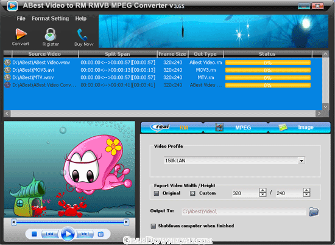335x245 pixels.
Task: Skip forward with the next button
Action: [x=85, y=234]
